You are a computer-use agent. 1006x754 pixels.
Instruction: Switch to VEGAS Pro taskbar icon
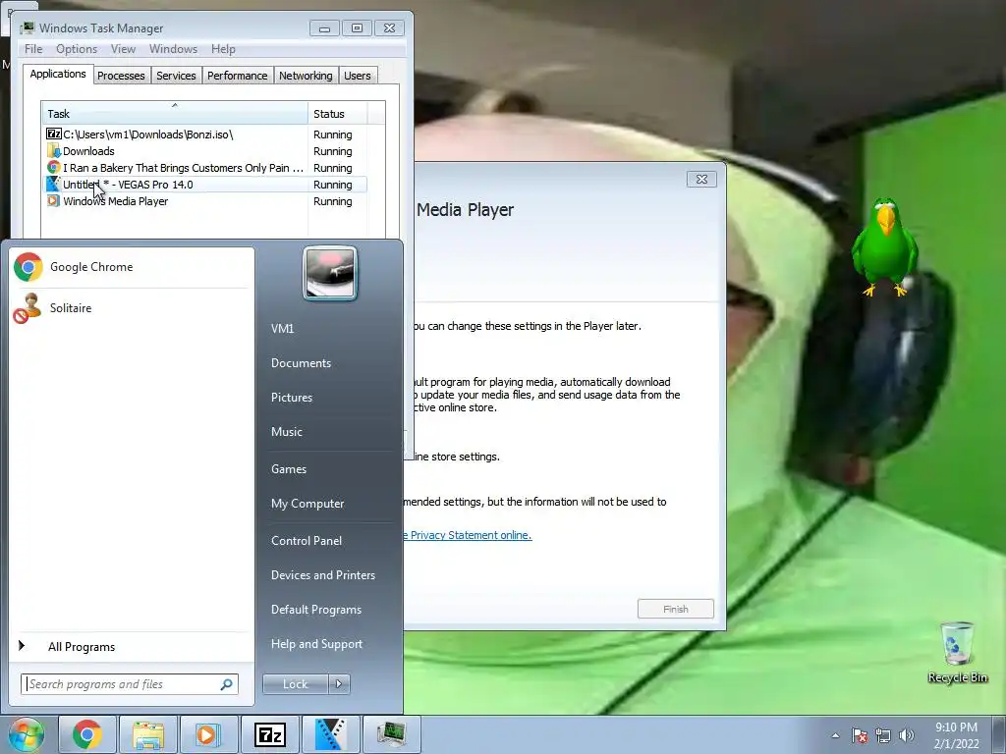click(330, 734)
